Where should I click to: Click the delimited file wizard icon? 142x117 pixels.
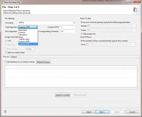(x=135, y=10)
